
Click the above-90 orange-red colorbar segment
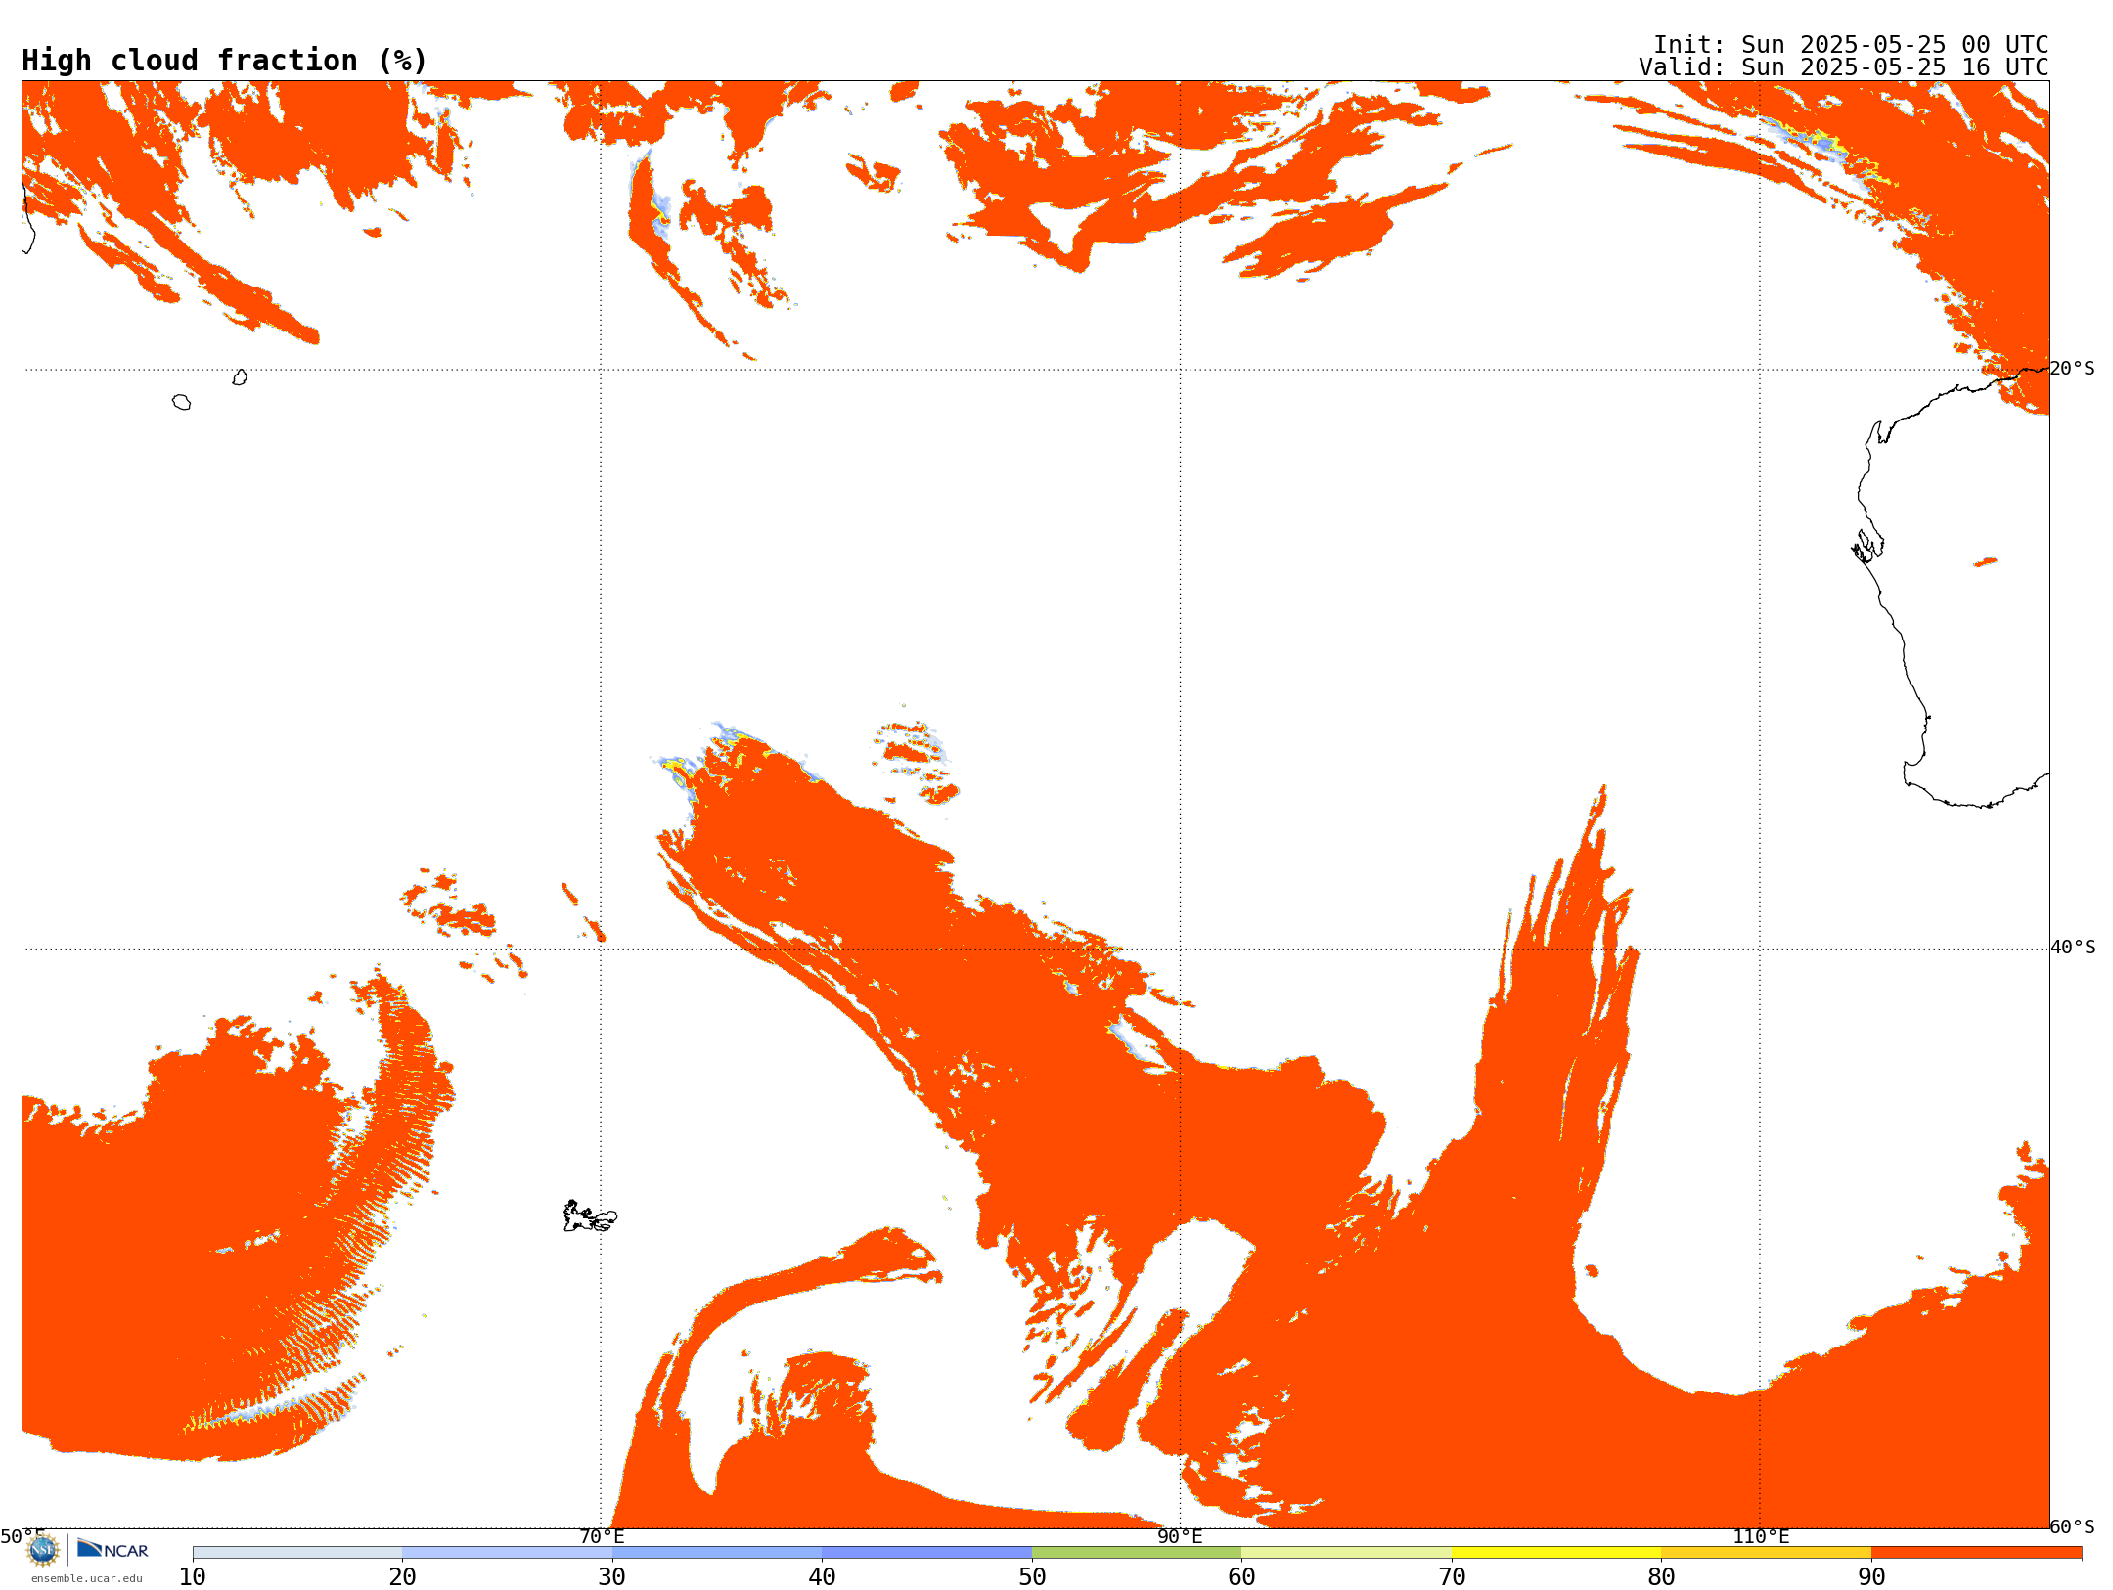1977,1553
